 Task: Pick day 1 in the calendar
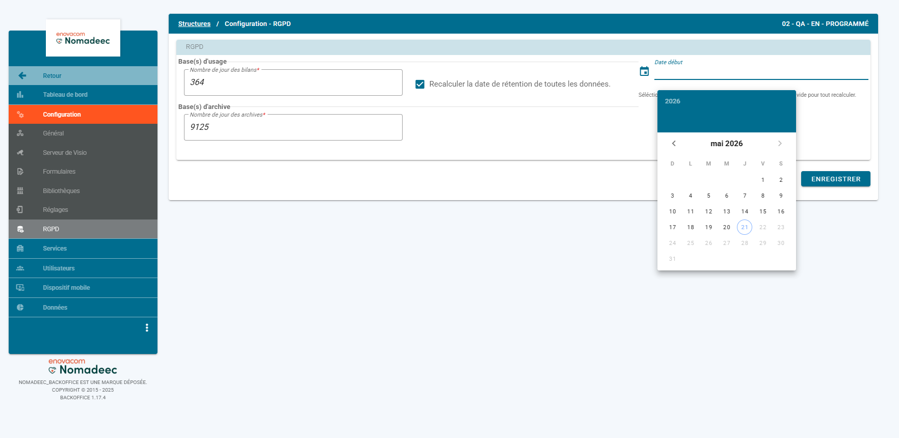coord(763,180)
